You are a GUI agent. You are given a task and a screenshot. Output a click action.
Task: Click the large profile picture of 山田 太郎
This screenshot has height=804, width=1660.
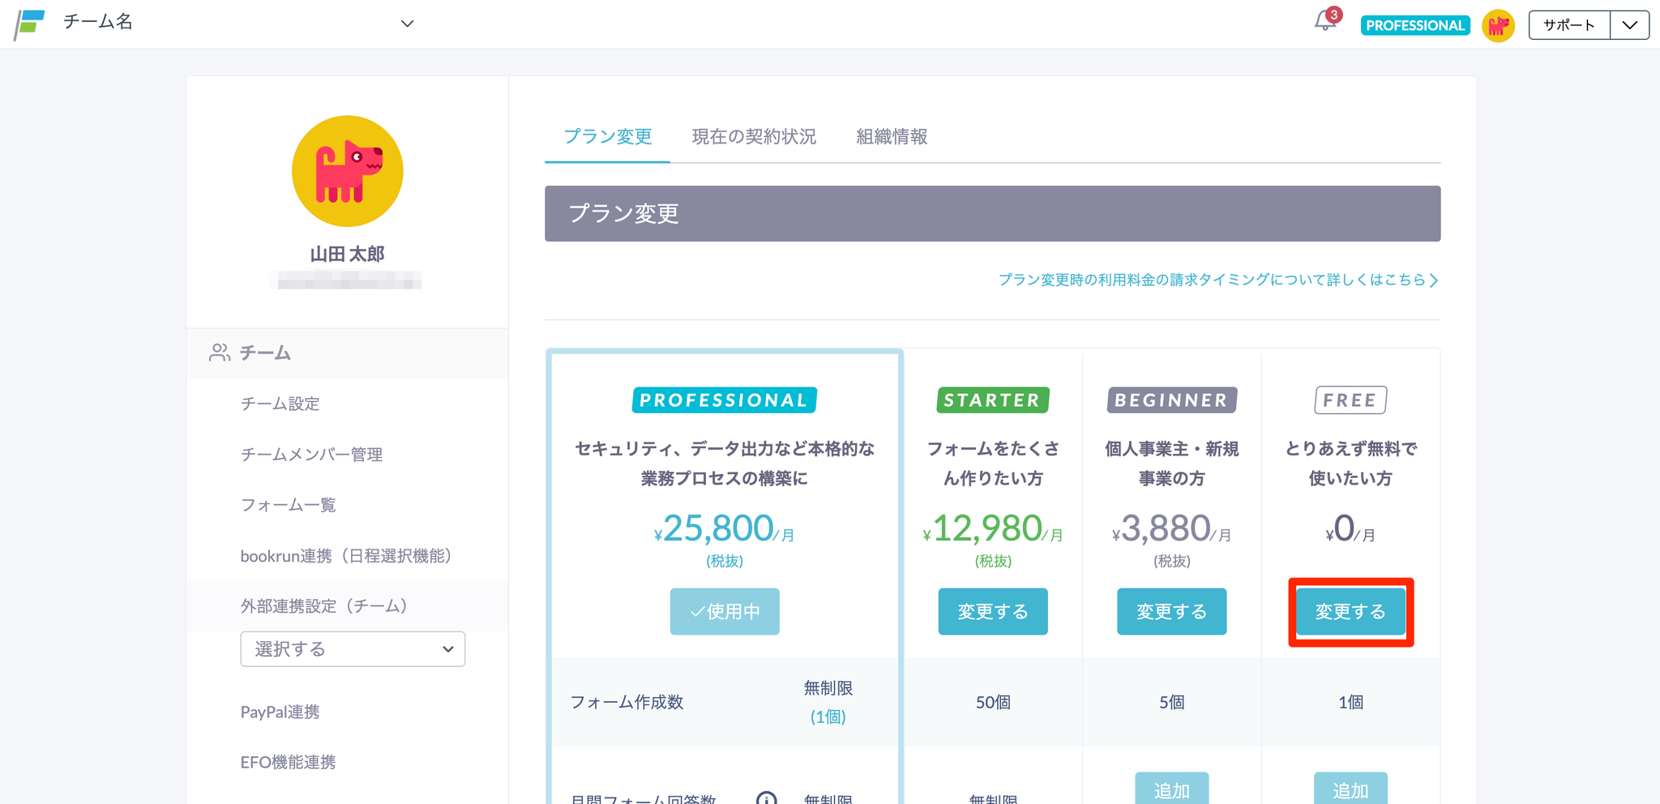[x=347, y=171]
